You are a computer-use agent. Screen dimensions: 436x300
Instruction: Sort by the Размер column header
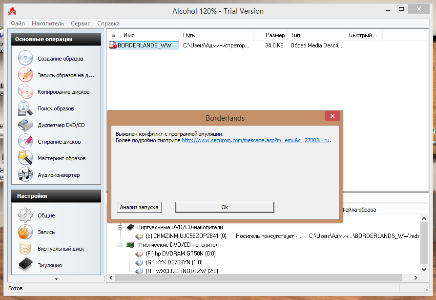[270, 35]
